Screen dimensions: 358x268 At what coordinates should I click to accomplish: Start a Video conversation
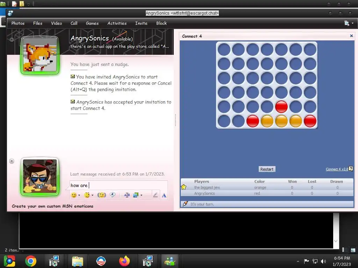pyautogui.click(x=56, y=23)
